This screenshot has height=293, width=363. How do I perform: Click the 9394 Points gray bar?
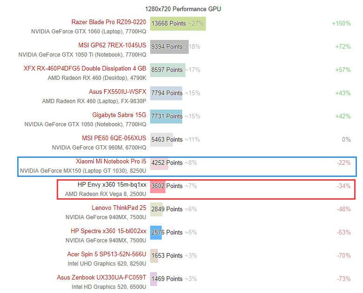coord(169,47)
